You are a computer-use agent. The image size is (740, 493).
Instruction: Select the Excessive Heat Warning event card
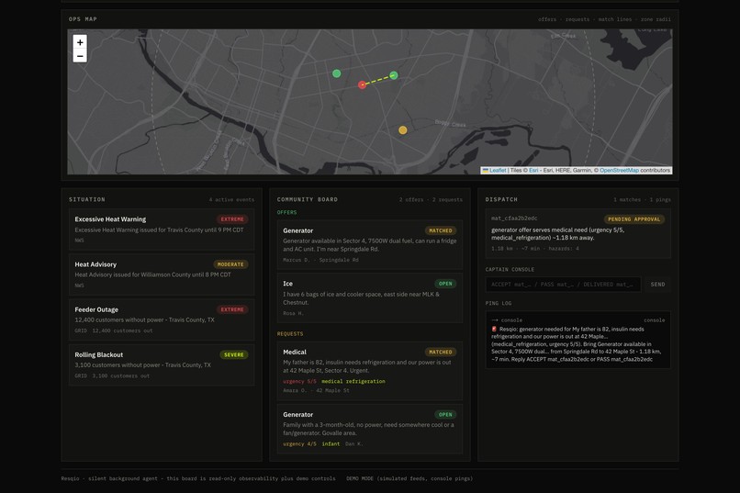(x=162, y=230)
